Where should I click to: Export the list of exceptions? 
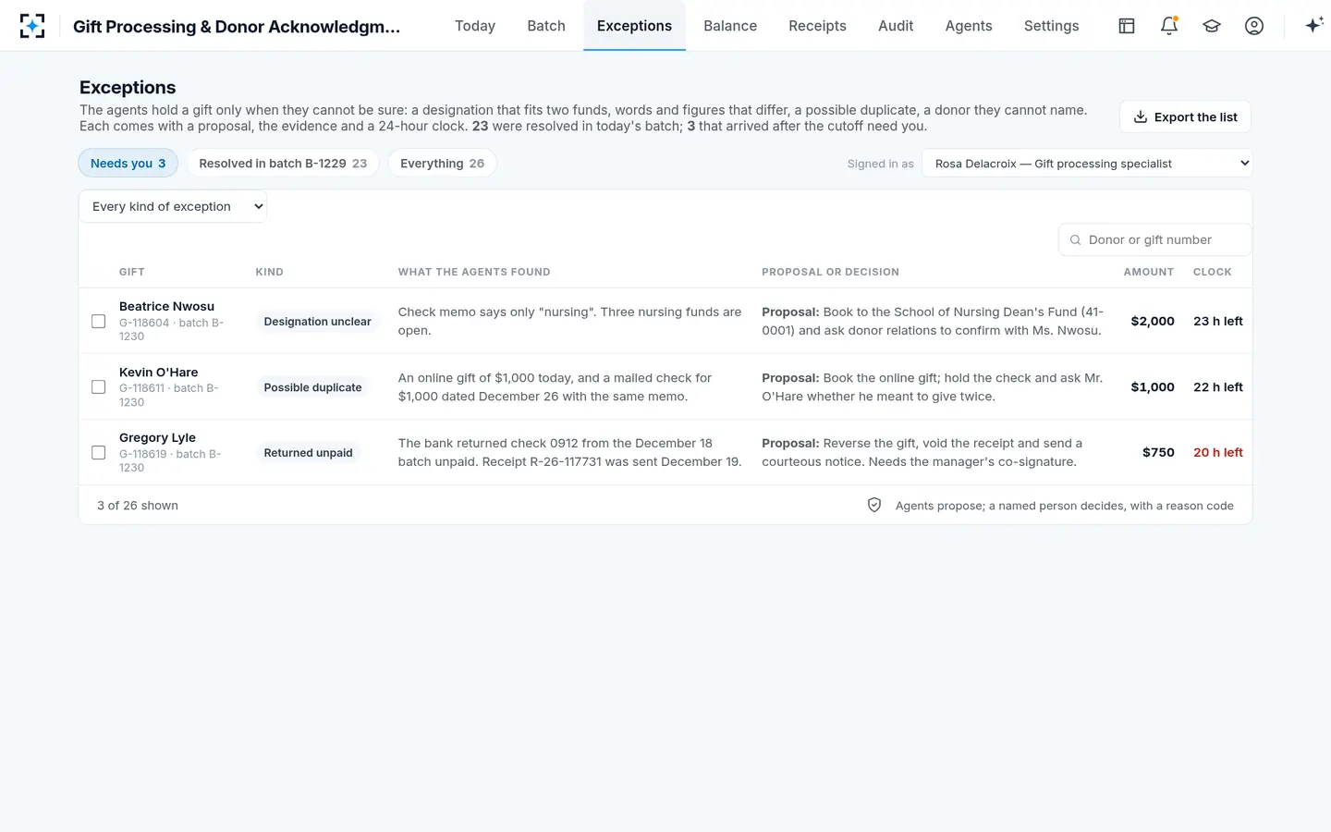tap(1185, 117)
